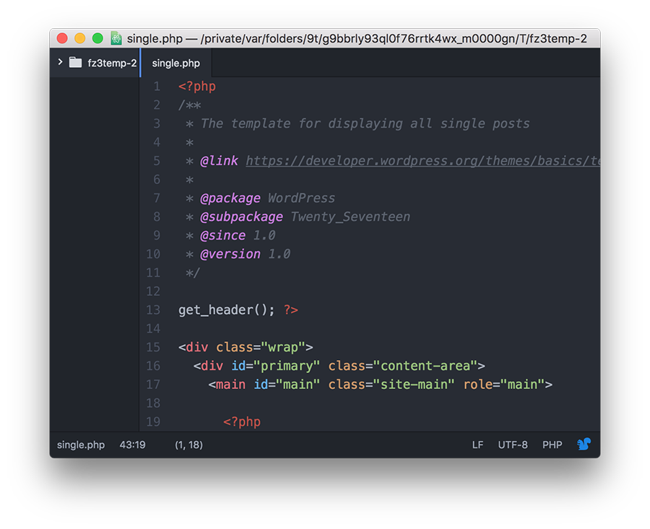Change the LF line ending selector
This screenshot has height=529, width=650.
click(477, 445)
